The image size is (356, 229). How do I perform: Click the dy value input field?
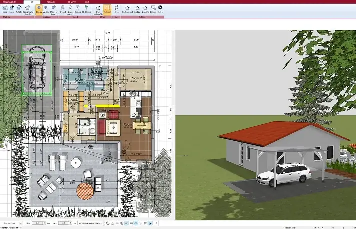64,223
